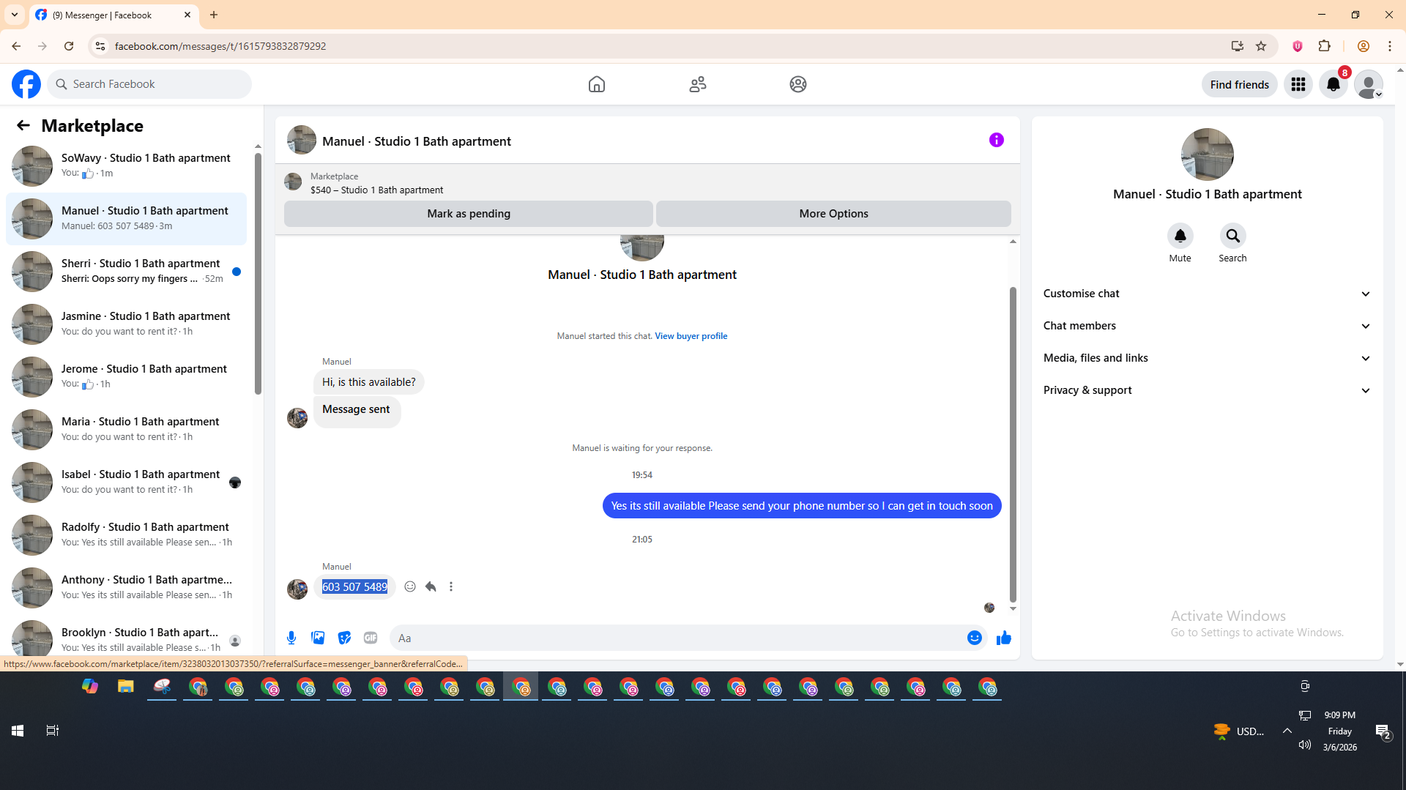The width and height of the screenshot is (1406, 790).
Task: Open notifications bell
Action: coord(1334,84)
